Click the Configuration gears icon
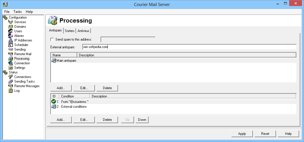The height and width of the screenshot is (142, 304). (x=5, y=17)
